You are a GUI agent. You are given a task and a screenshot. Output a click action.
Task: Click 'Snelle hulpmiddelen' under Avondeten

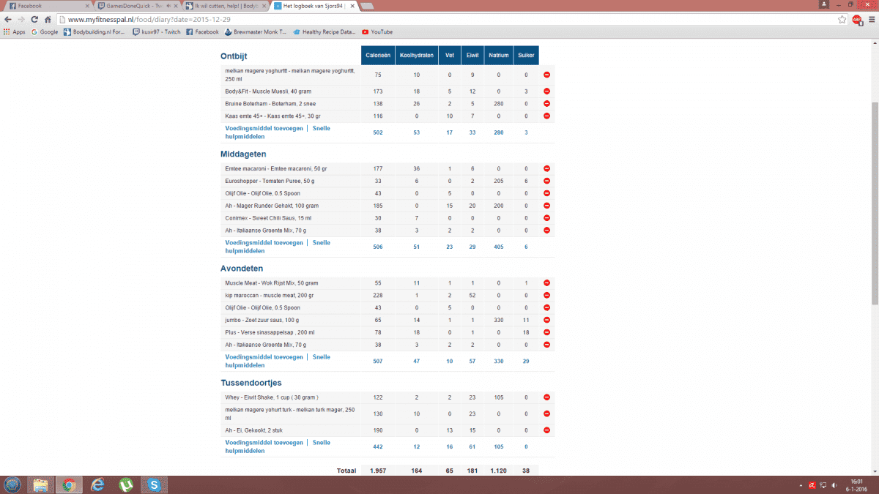pos(321,357)
